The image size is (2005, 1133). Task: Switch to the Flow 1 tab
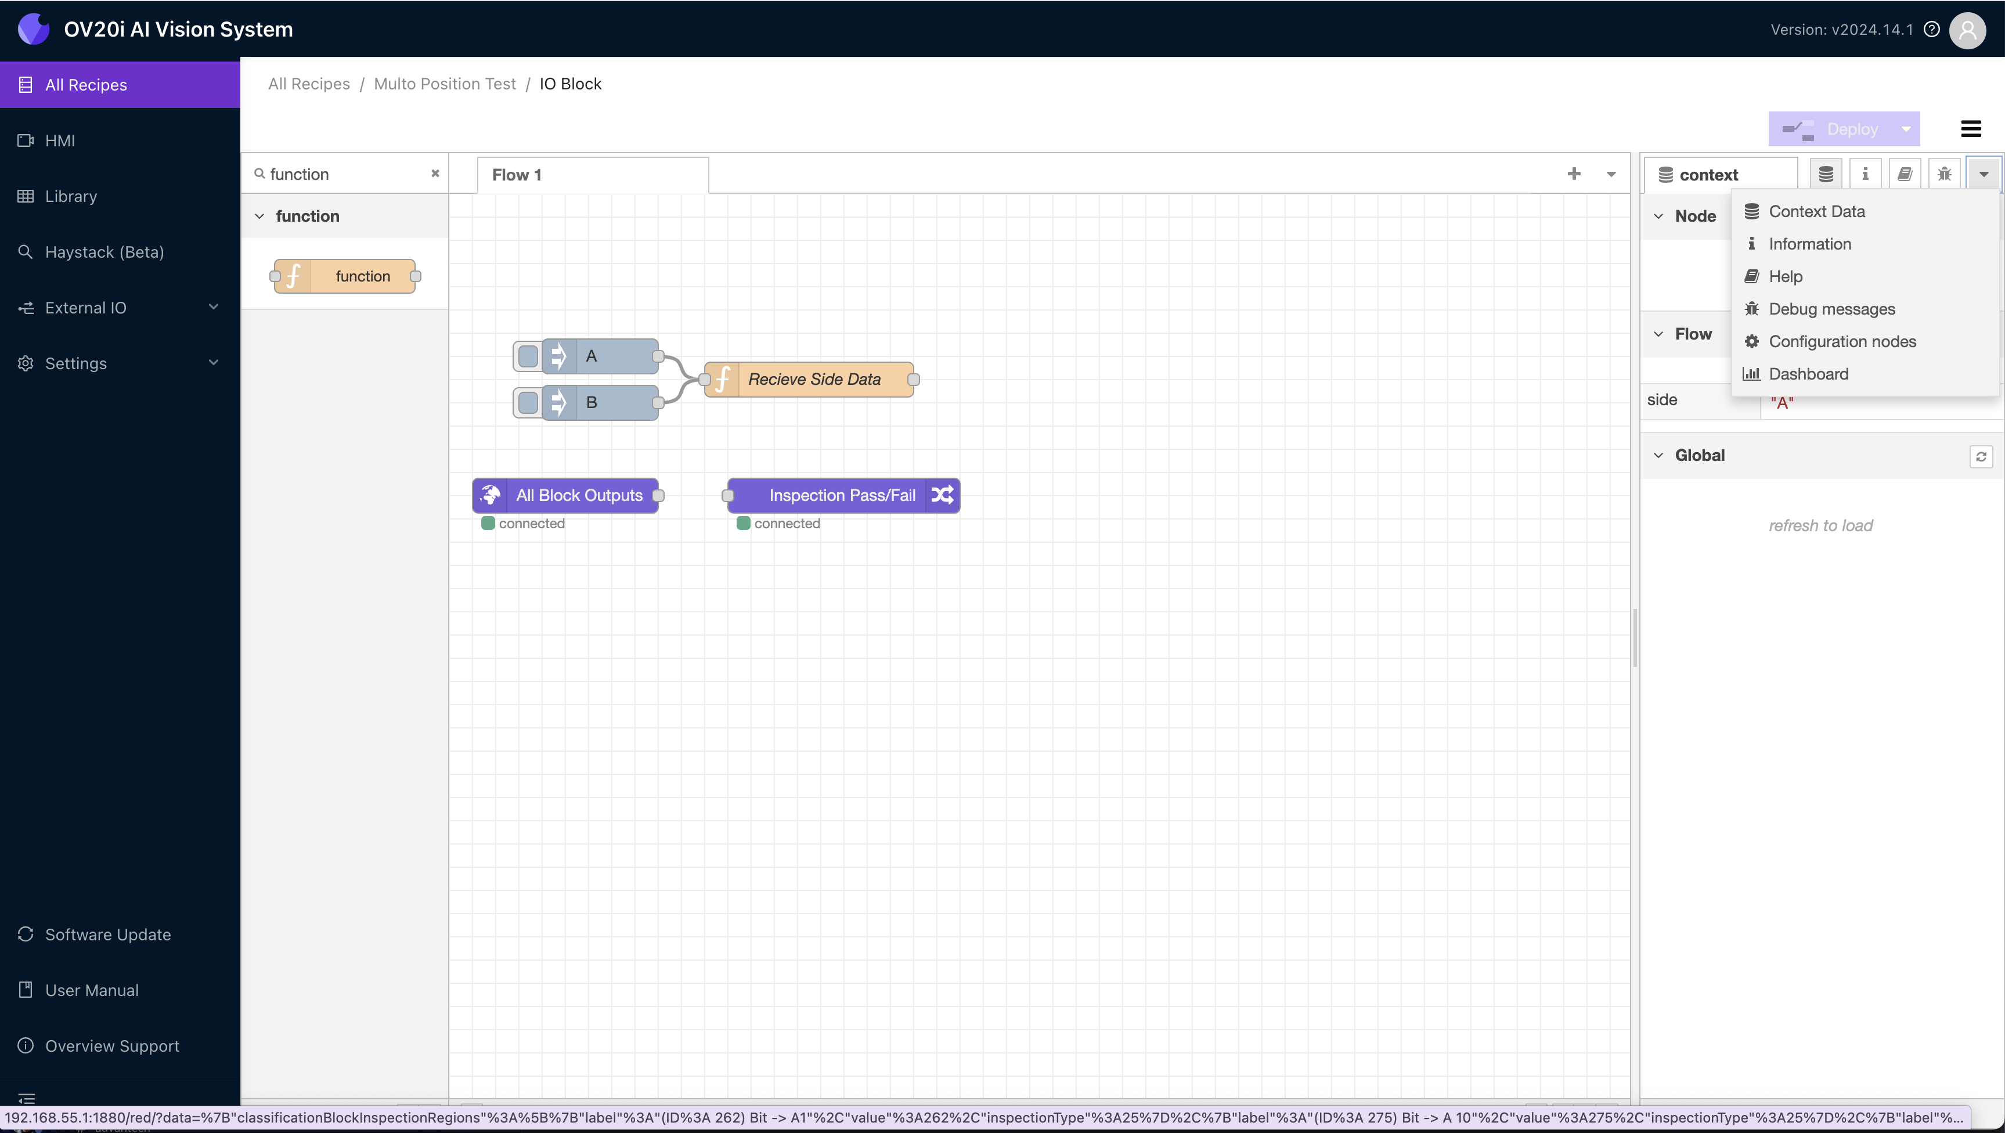point(517,174)
